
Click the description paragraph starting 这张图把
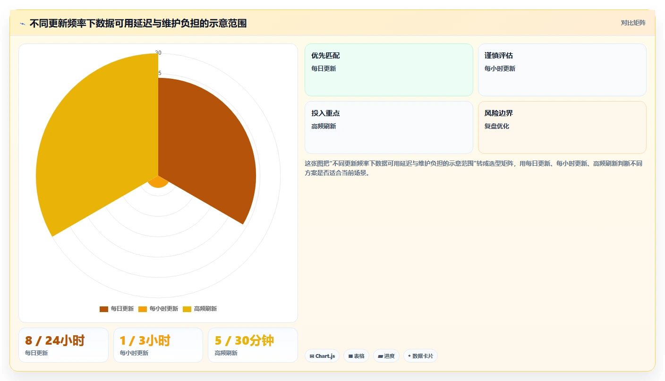pyautogui.click(x=473, y=168)
